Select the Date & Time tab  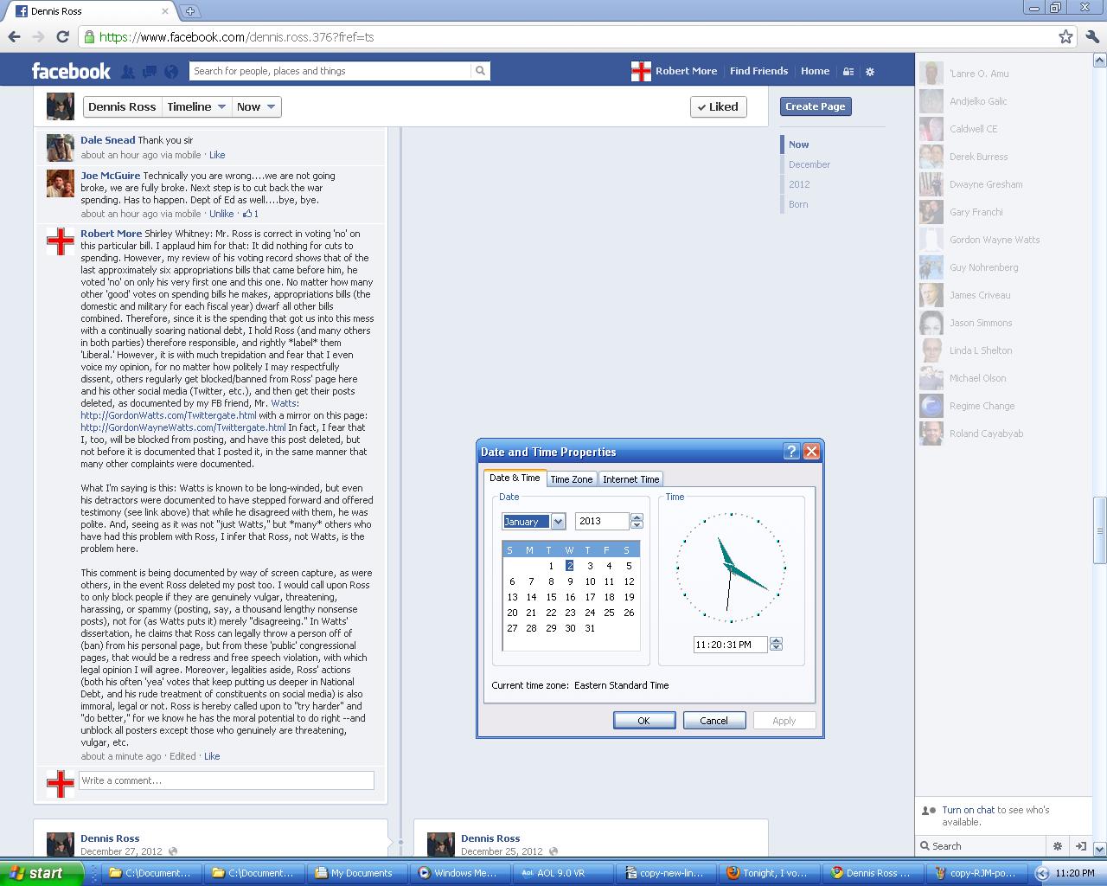pyautogui.click(x=515, y=478)
